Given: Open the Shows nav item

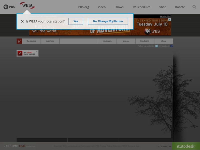Looking at the screenshot, I should 119,7.
